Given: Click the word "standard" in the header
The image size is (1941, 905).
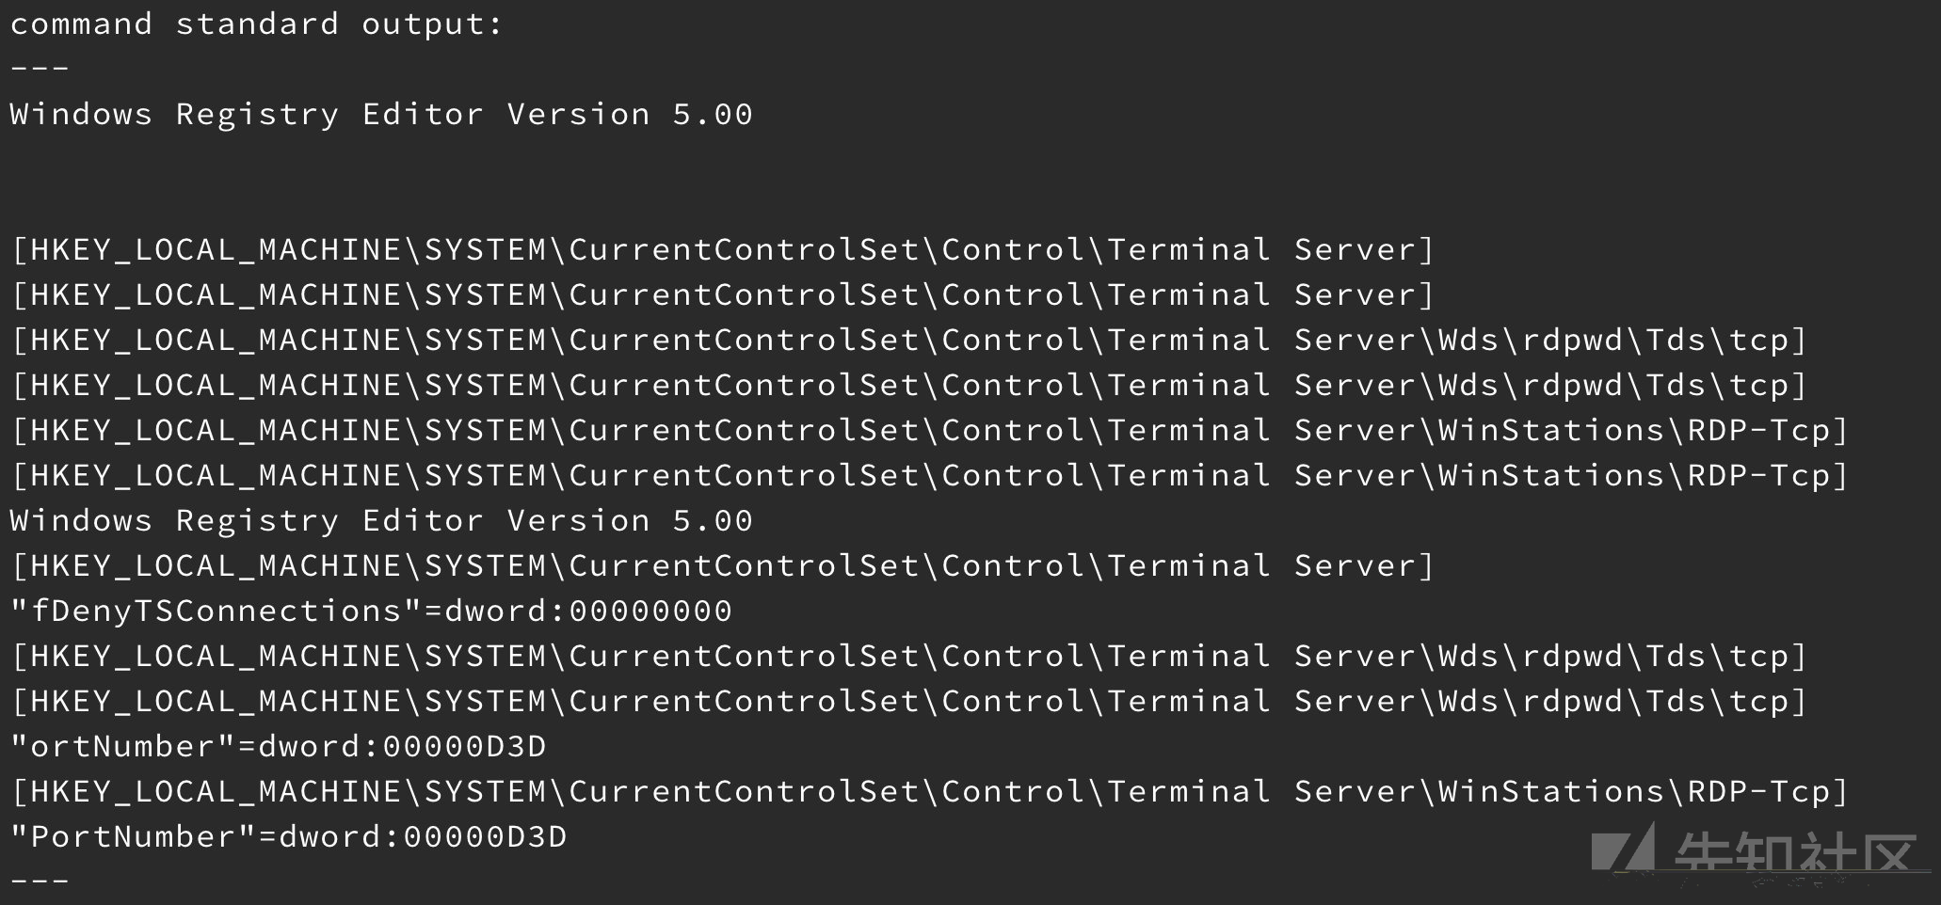Looking at the screenshot, I should [x=257, y=24].
